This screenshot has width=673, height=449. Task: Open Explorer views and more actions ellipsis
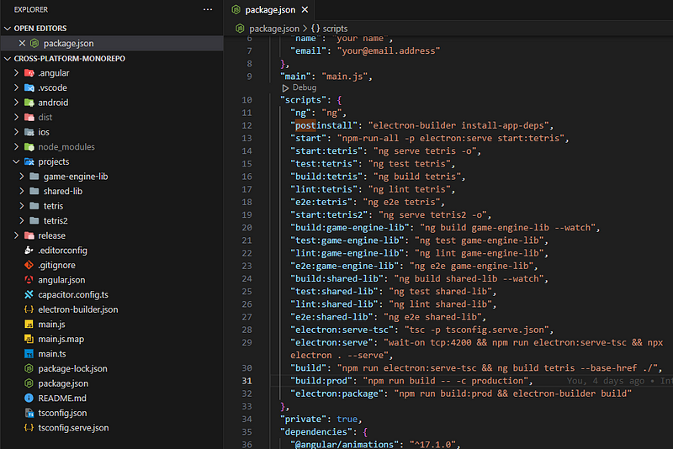click(x=208, y=9)
